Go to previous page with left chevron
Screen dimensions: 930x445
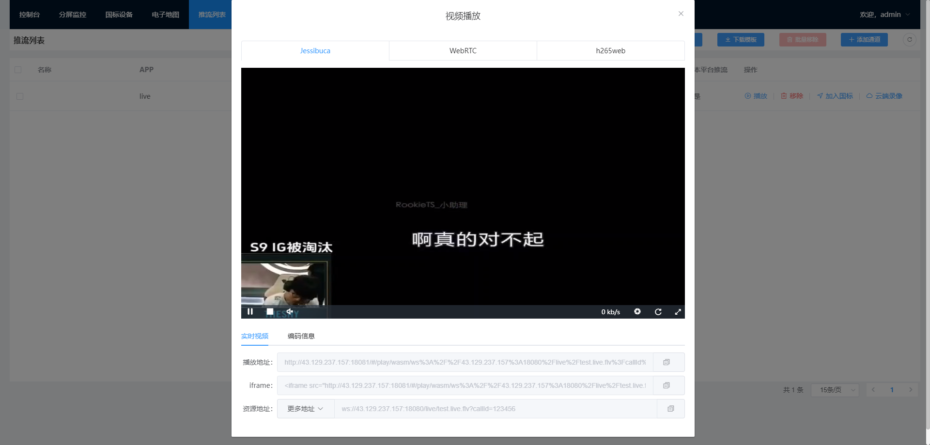[x=873, y=390]
